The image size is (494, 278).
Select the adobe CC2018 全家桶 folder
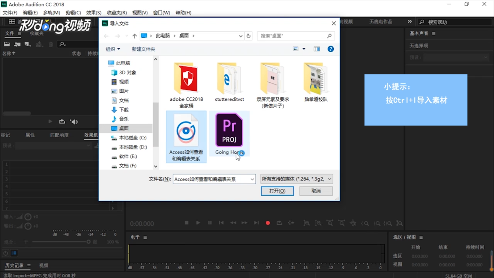point(186,85)
